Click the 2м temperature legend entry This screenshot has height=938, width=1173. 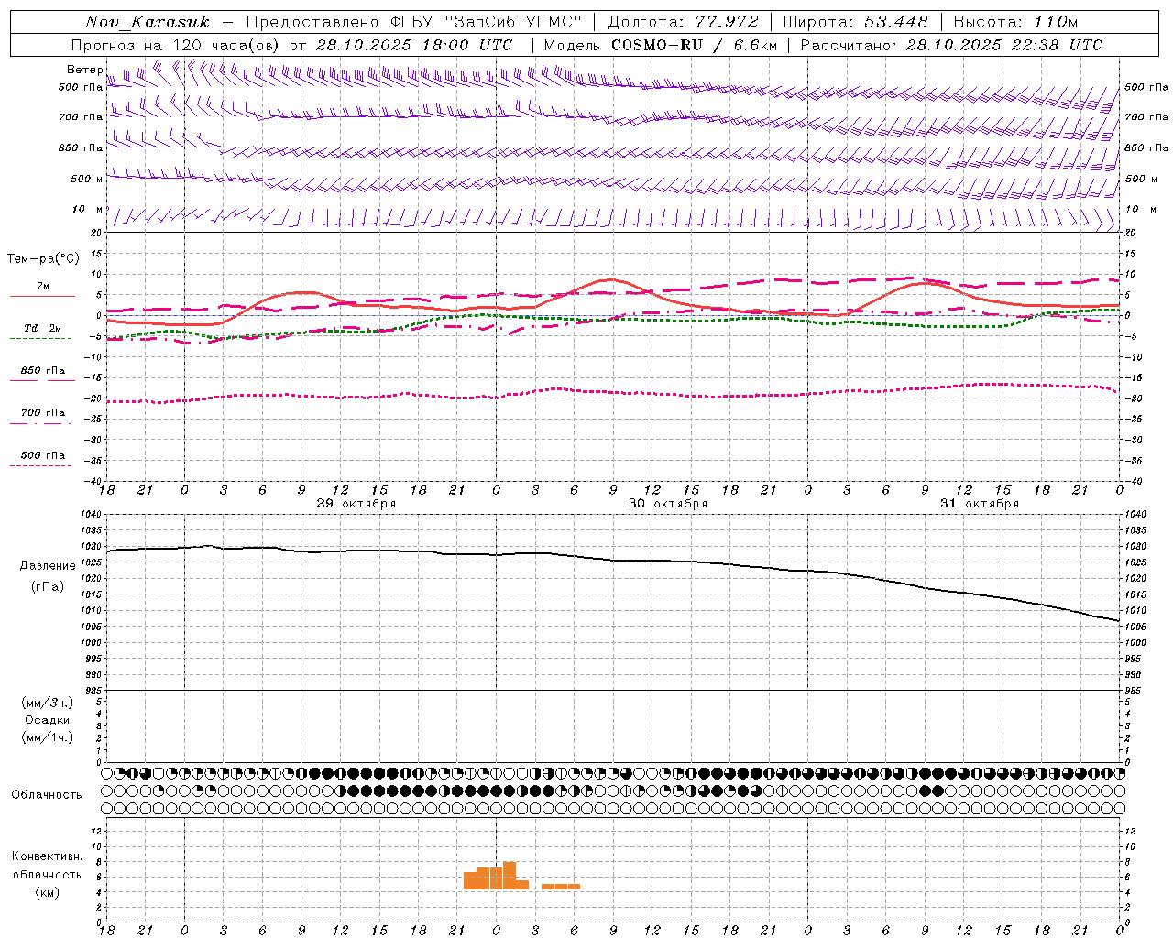(x=43, y=287)
